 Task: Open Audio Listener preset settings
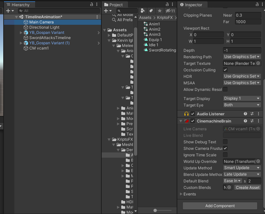(252, 114)
